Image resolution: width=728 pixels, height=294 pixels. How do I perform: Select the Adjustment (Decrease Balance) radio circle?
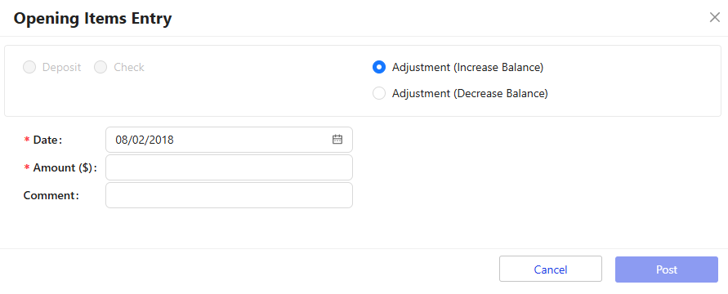(379, 93)
